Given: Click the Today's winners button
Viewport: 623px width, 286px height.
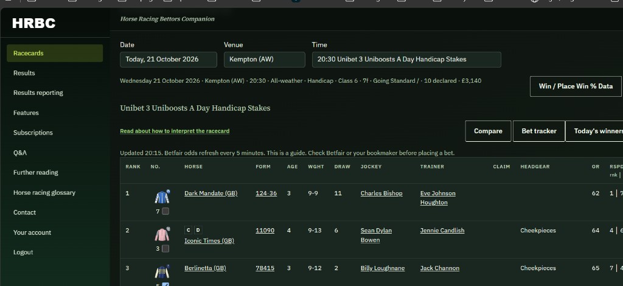Looking at the screenshot, I should (x=594, y=131).
